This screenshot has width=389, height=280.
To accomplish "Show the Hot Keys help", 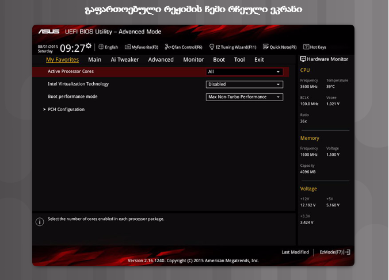I will point(315,47).
